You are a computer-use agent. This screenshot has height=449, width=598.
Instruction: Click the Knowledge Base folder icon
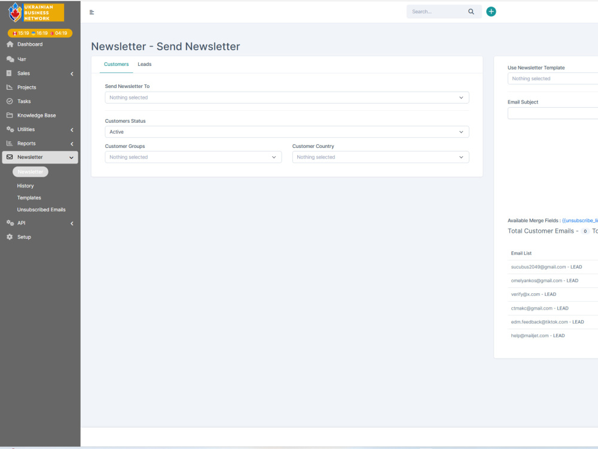10,116
